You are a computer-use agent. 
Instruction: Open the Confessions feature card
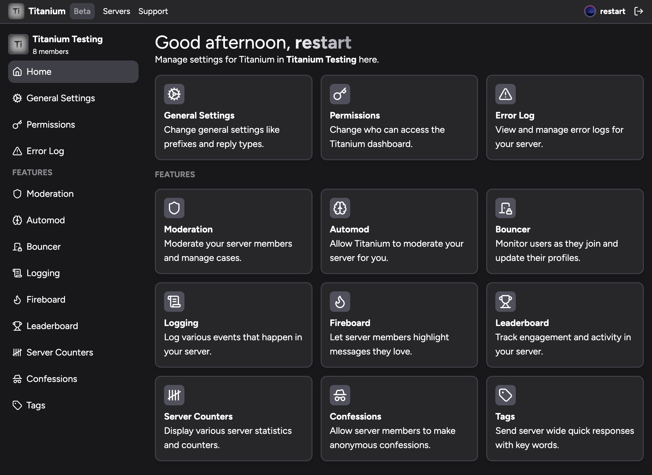pyautogui.click(x=399, y=419)
